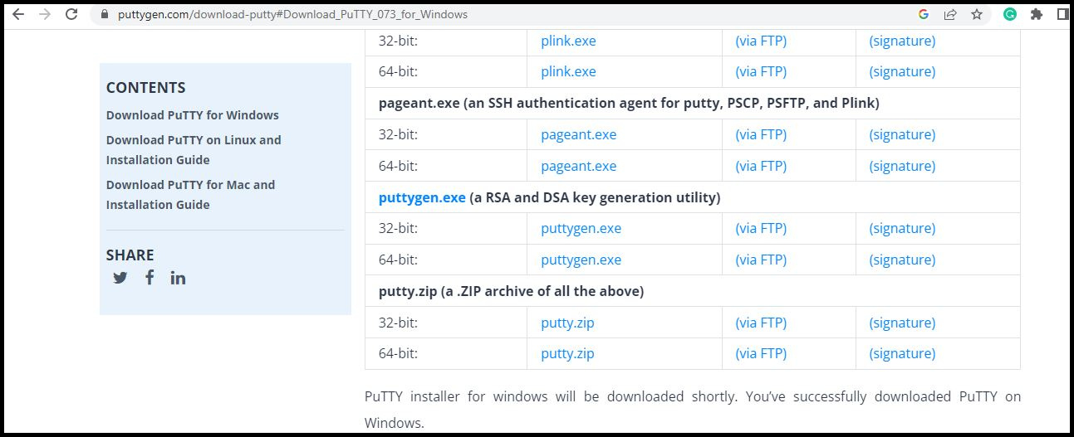Click the Google icon in address bar

click(x=924, y=14)
